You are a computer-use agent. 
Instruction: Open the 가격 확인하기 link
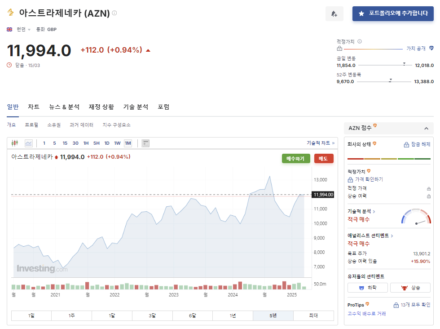(365, 179)
